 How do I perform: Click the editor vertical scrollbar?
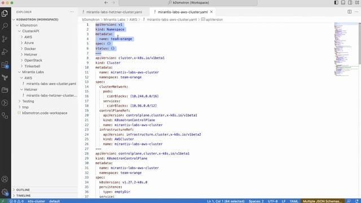(360, 43)
